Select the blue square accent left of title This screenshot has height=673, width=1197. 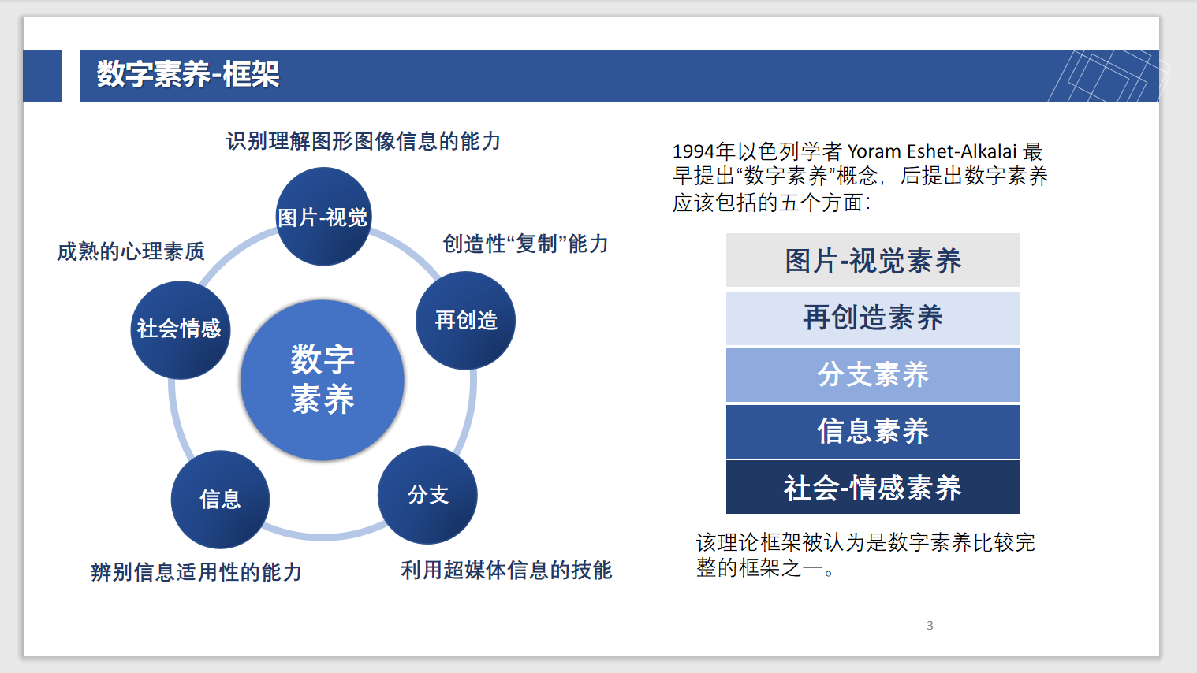pos(42,76)
